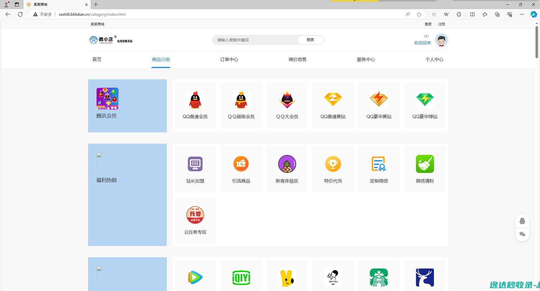540x291 pixels.
Task: Click the 微信清粉 green broom icon
Action: click(425, 164)
